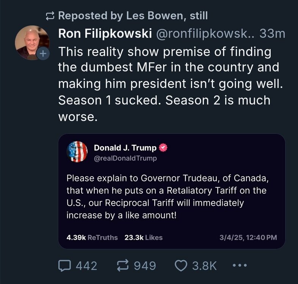
Task: Open the post via the 33m timestamp
Action: click(271, 34)
